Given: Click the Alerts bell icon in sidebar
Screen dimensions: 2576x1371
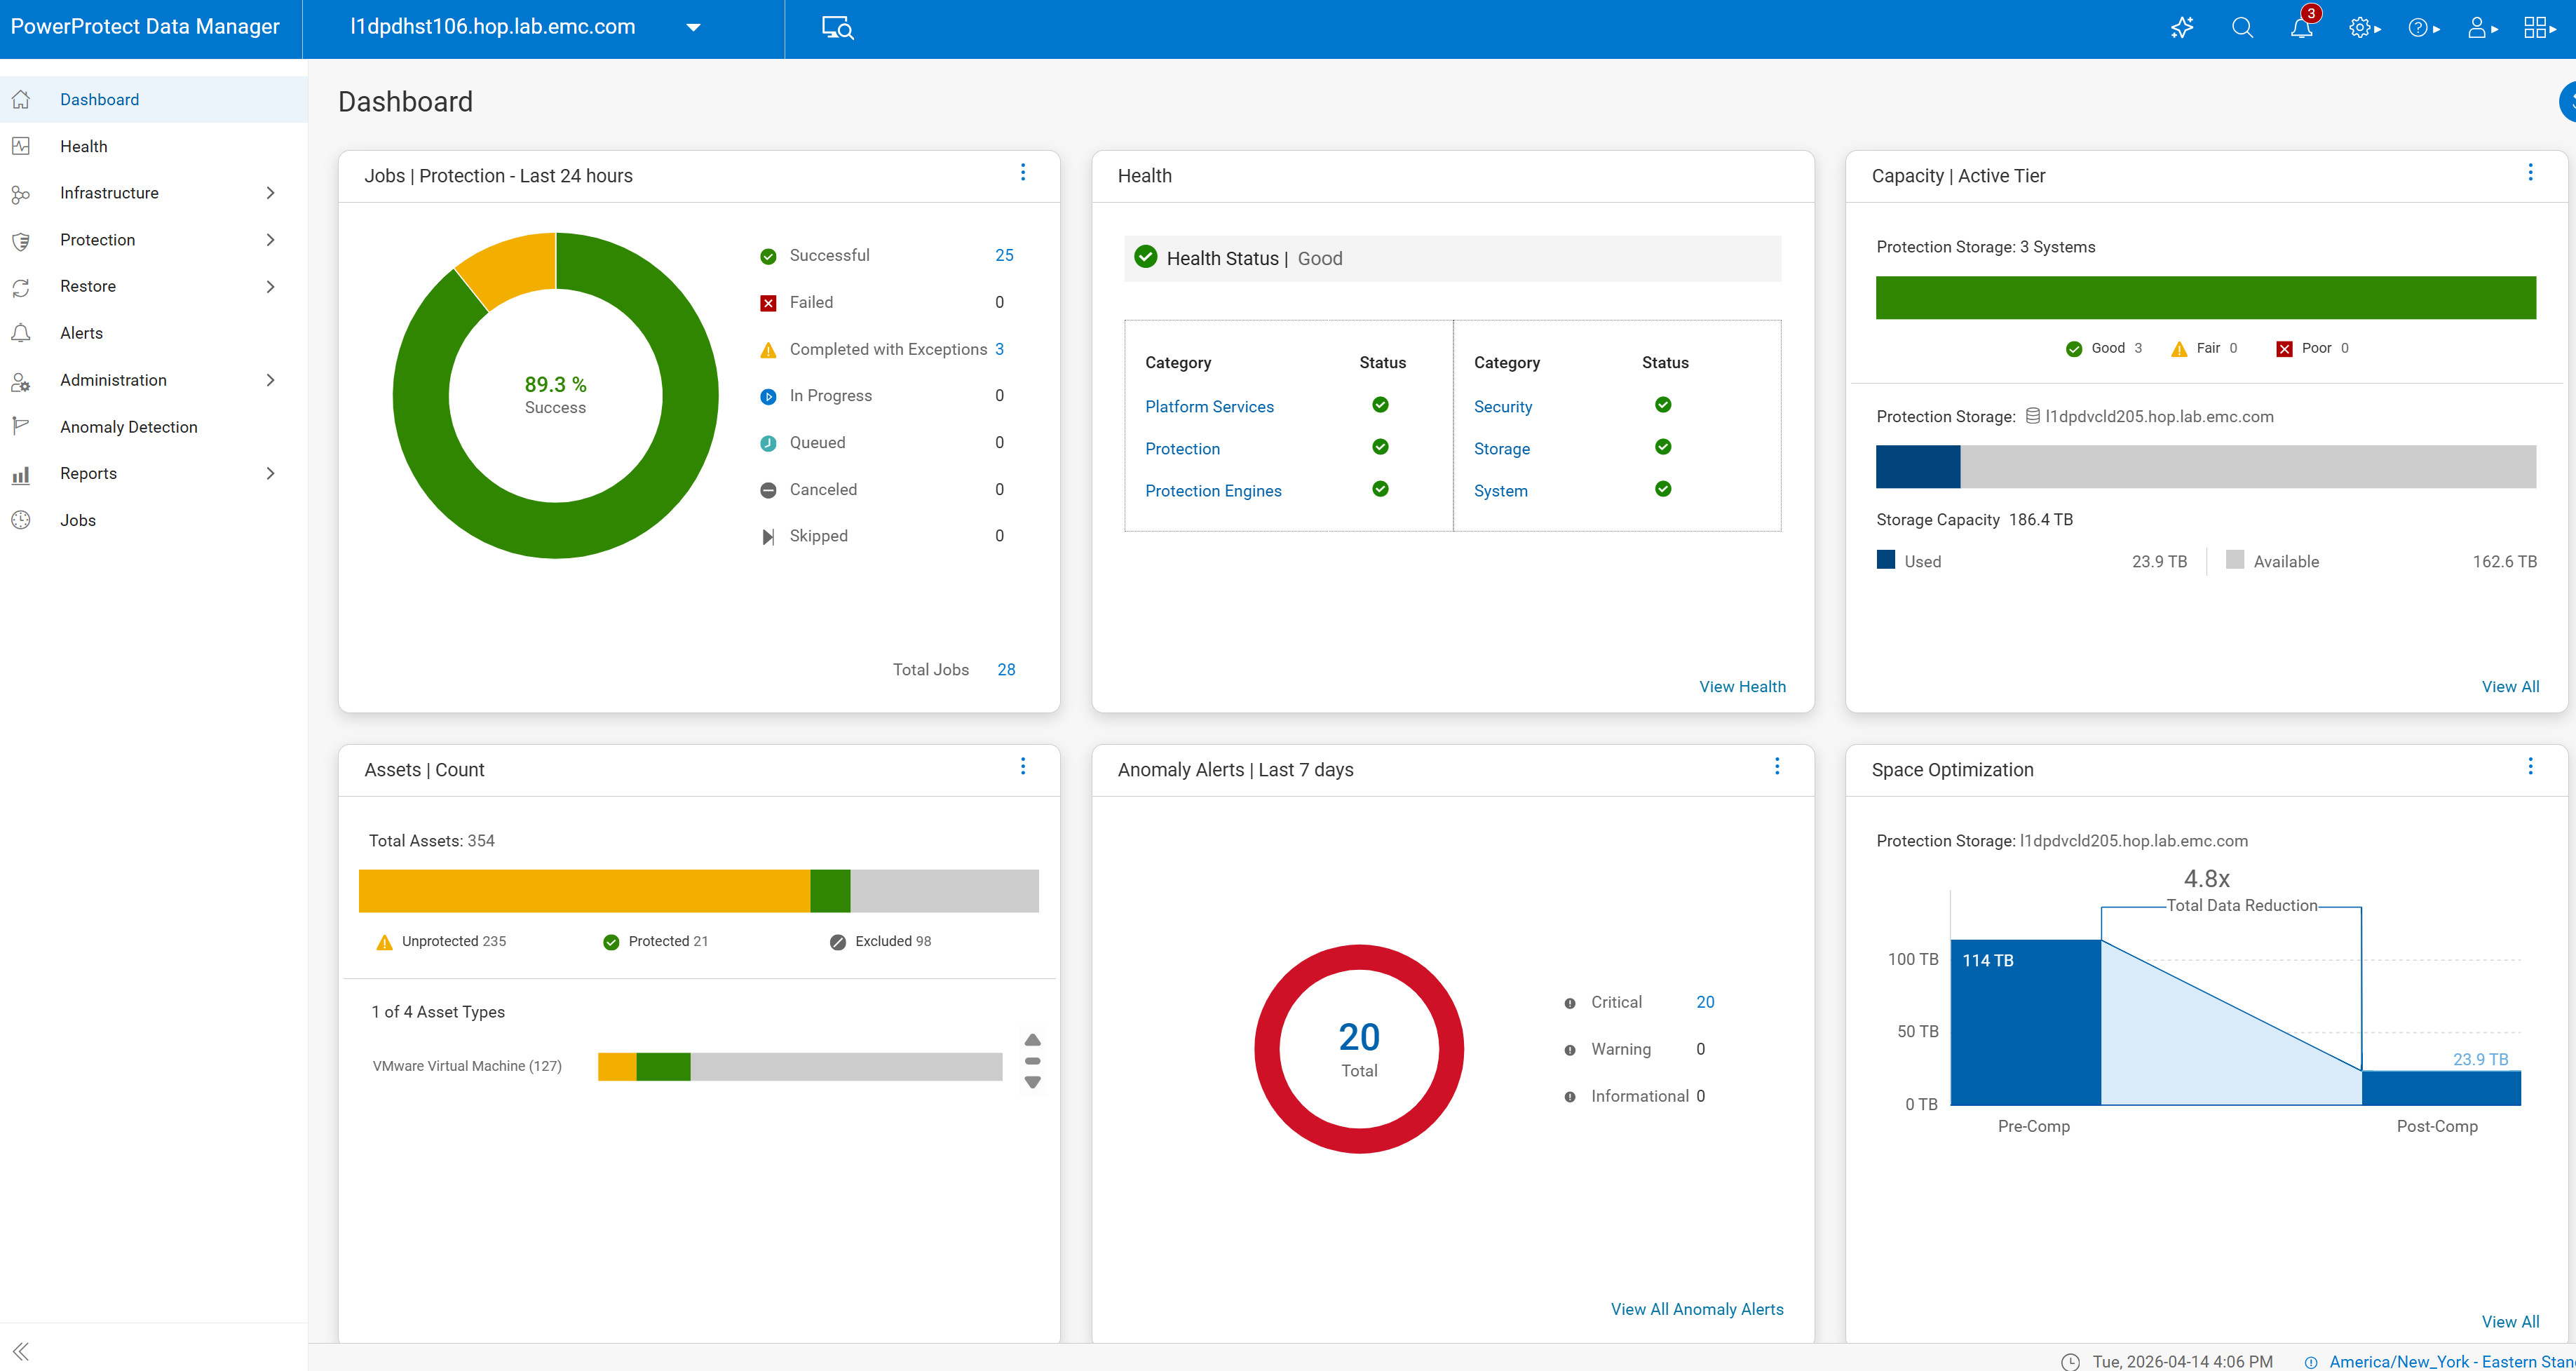Looking at the screenshot, I should [x=21, y=333].
